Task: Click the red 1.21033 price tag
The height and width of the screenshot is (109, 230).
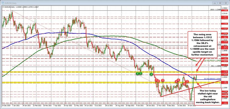Action: click(224, 29)
